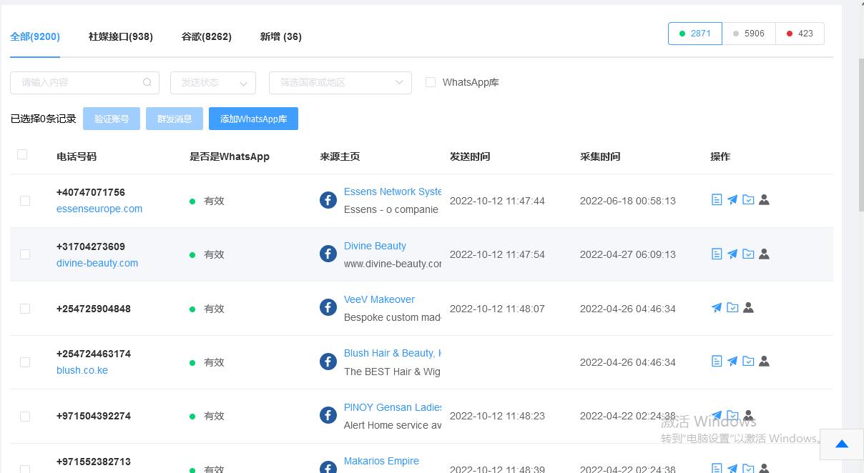This screenshot has width=864, height=473.
Task: Open the Makarios Empire link
Action: (x=381, y=461)
